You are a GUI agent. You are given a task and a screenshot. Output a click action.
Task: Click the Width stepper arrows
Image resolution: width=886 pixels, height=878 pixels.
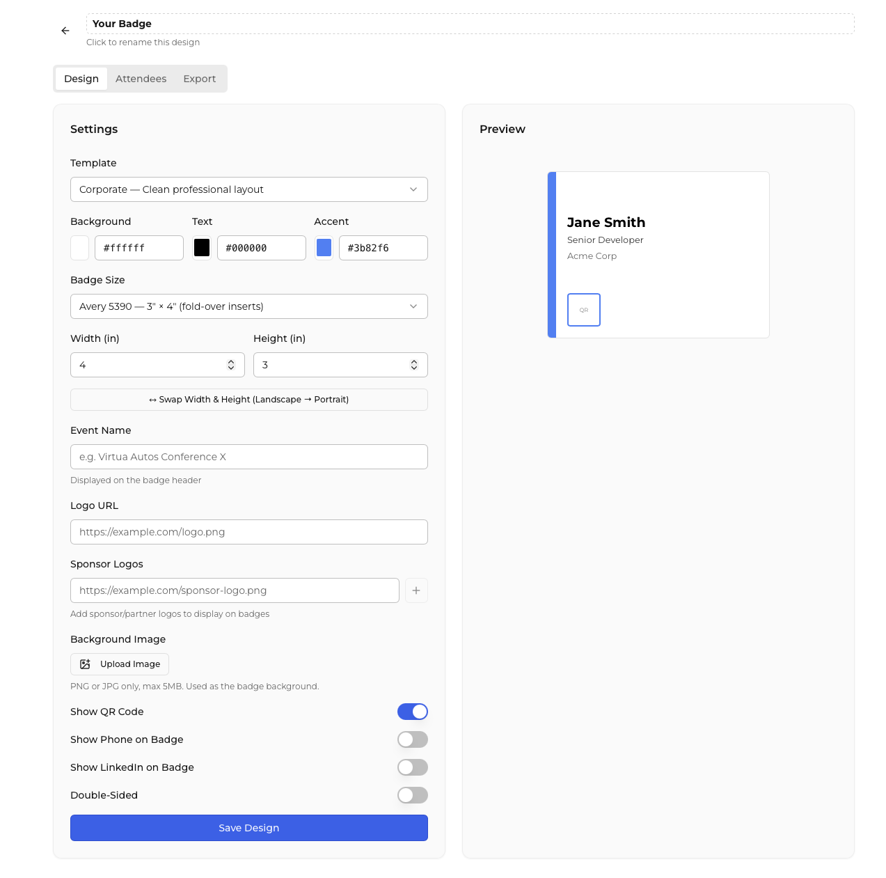[x=231, y=365]
